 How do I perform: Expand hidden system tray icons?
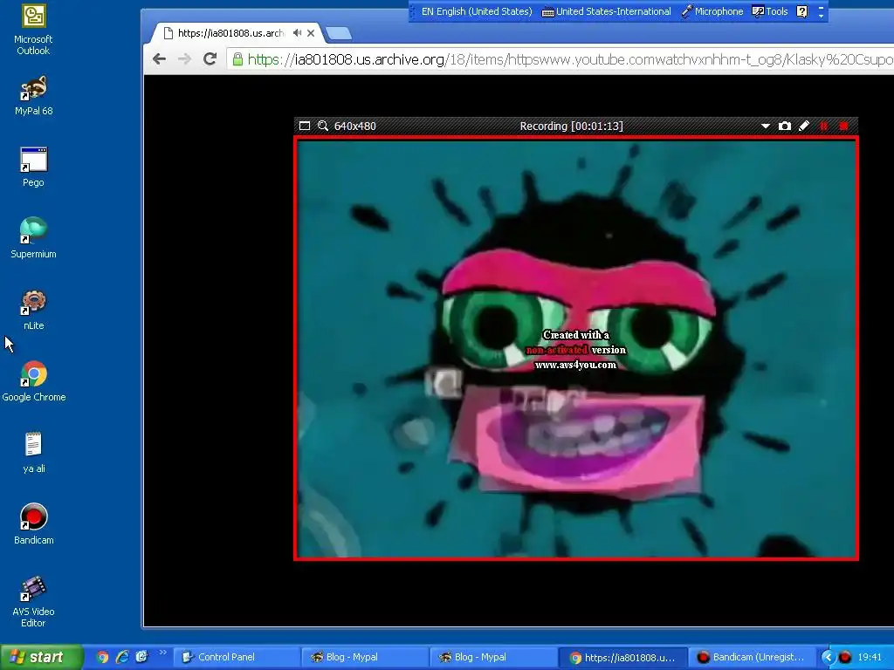click(x=828, y=658)
